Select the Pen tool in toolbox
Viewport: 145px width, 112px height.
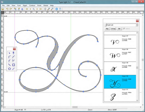(x=13, y=53)
